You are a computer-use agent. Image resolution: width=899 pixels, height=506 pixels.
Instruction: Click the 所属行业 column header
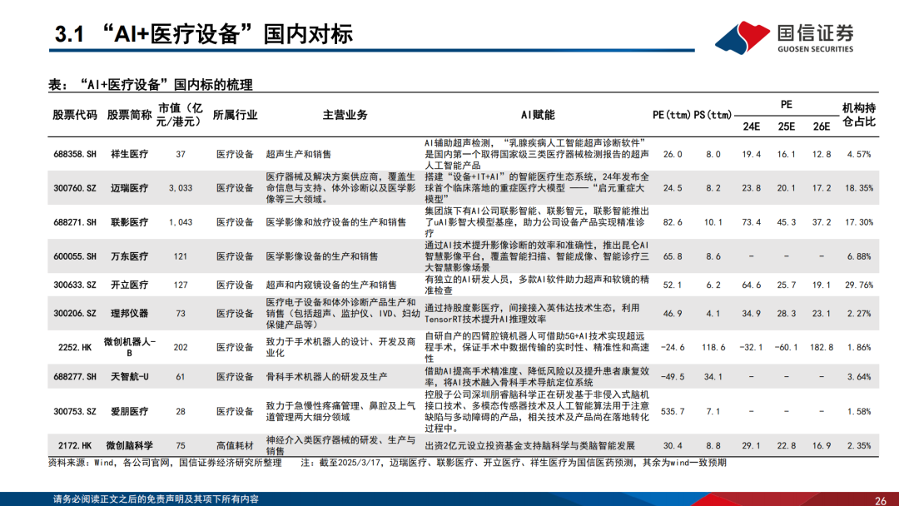(x=235, y=115)
